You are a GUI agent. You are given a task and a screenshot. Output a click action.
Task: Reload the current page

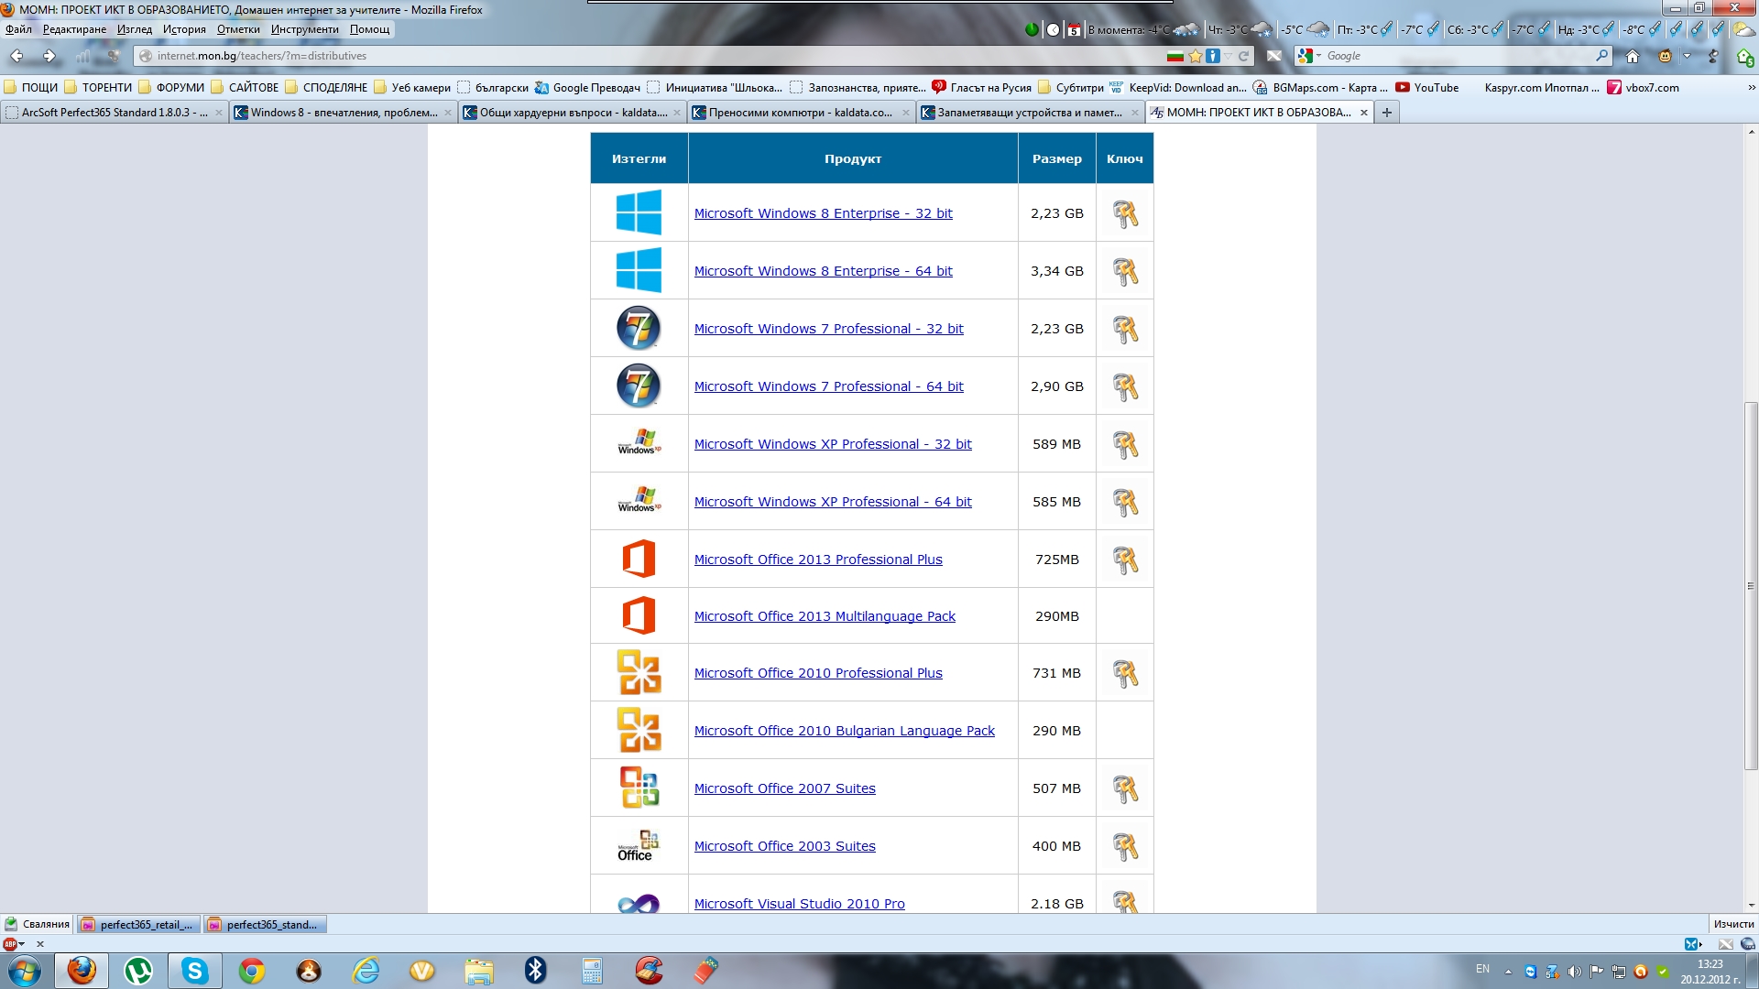1243,56
